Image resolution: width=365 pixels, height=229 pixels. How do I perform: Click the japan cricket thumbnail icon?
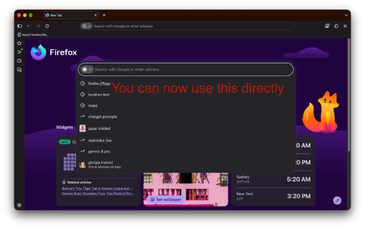coord(82,129)
